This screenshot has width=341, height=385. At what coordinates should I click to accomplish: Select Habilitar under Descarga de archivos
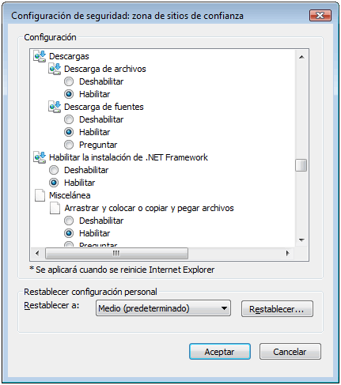69,94
